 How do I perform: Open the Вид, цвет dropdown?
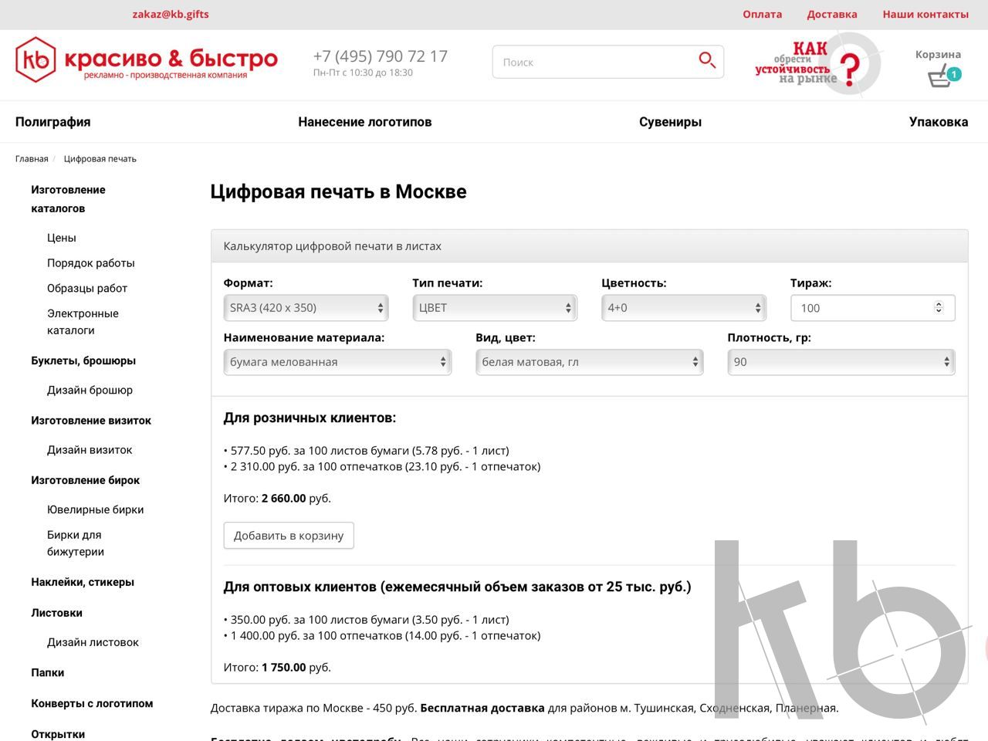589,361
